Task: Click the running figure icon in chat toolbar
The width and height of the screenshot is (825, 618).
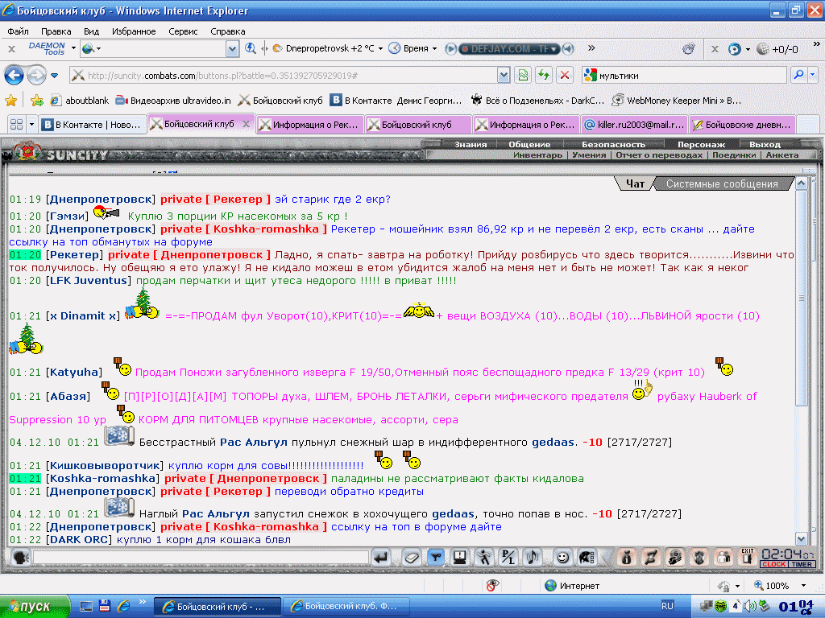Action: (x=484, y=557)
